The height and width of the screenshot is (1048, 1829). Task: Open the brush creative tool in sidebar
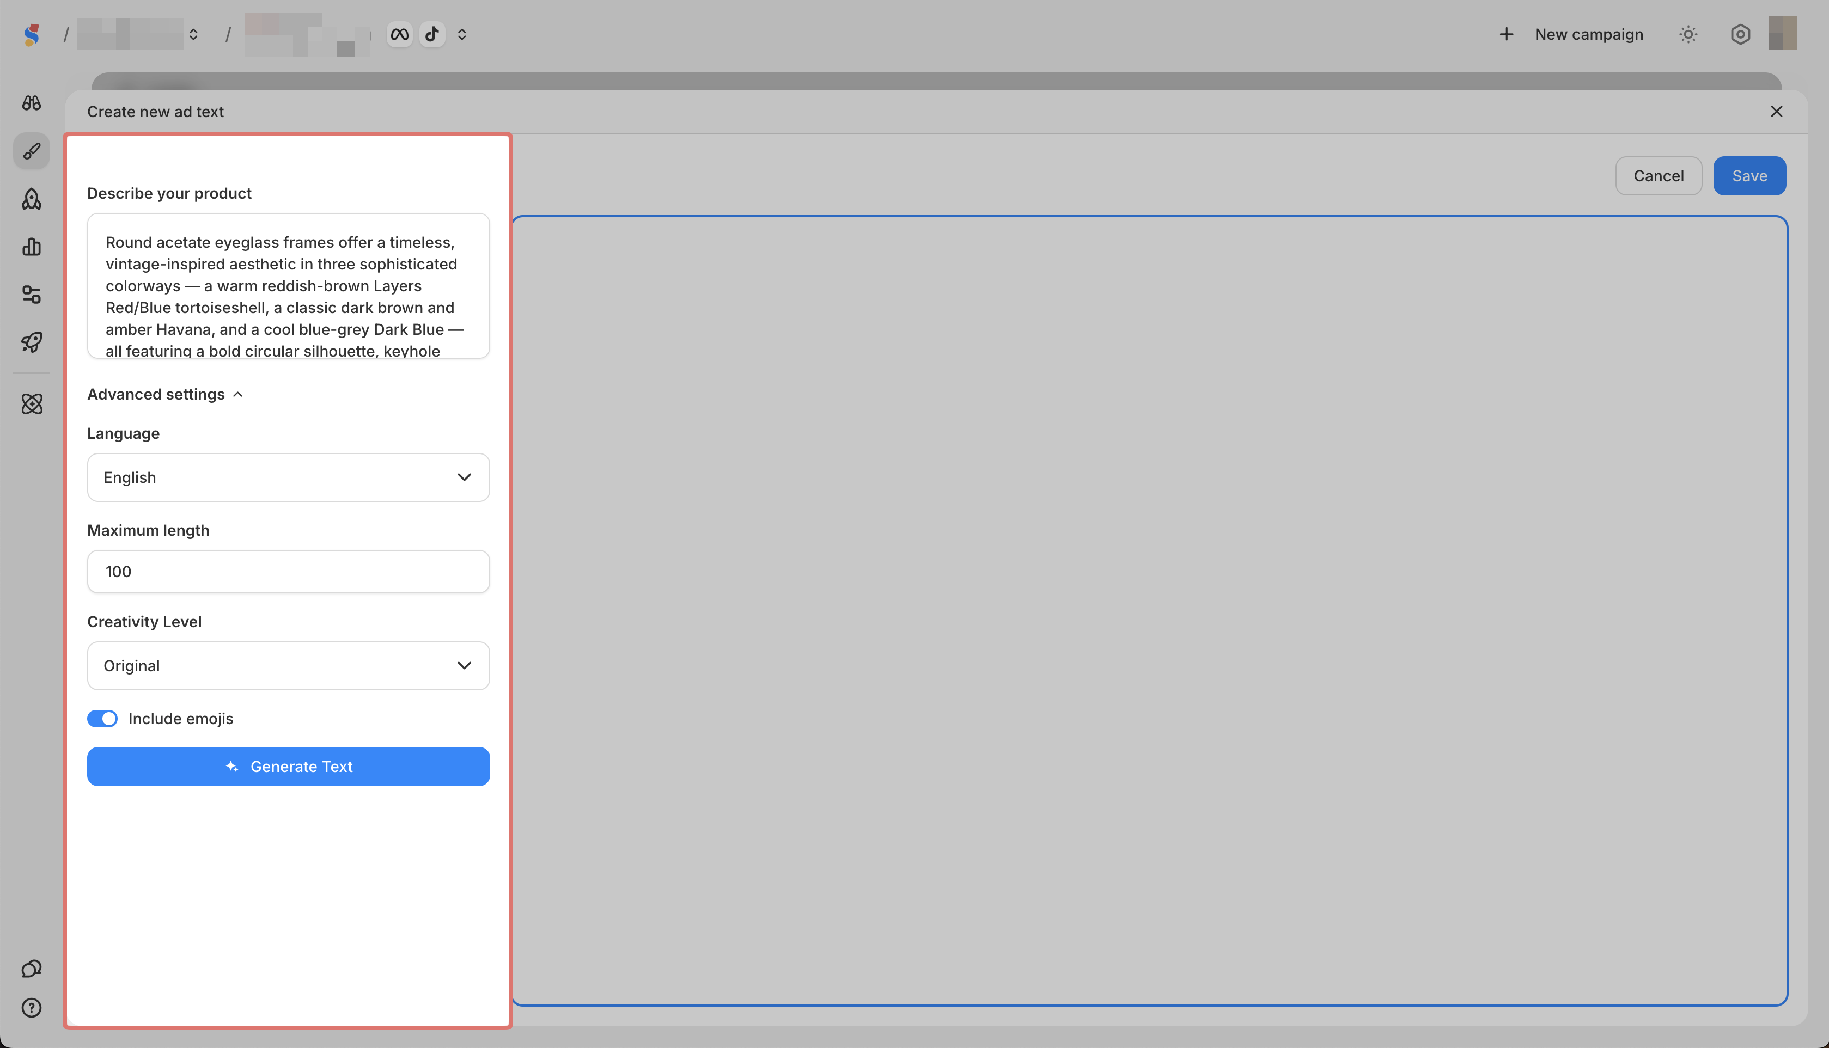coord(31,151)
